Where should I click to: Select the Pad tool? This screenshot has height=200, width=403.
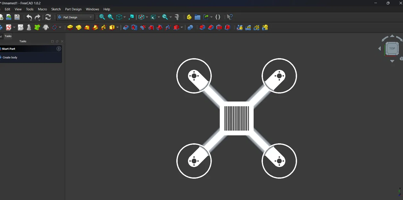(70, 27)
